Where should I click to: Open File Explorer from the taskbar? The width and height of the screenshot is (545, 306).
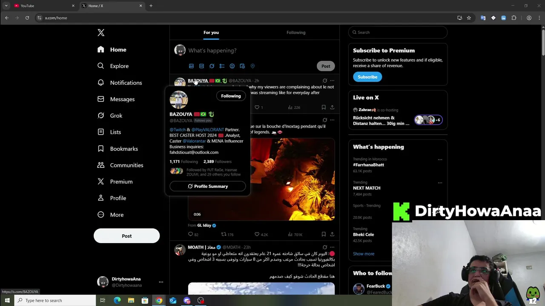click(x=131, y=300)
